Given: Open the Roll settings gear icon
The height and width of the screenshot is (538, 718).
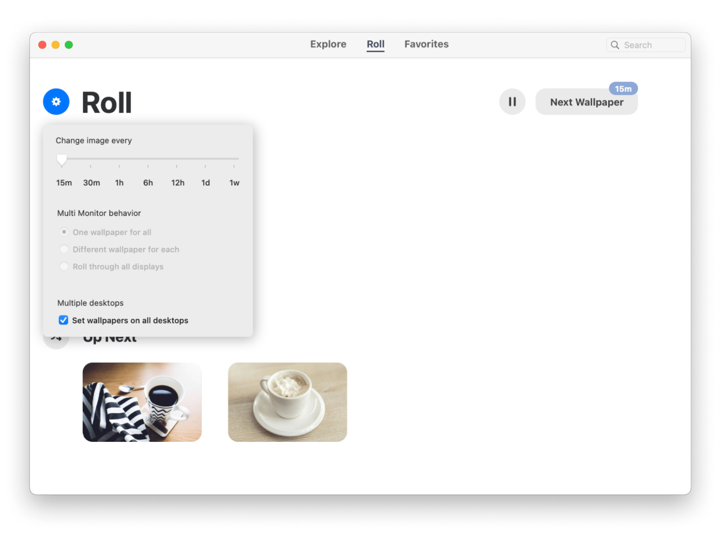Looking at the screenshot, I should (56, 102).
